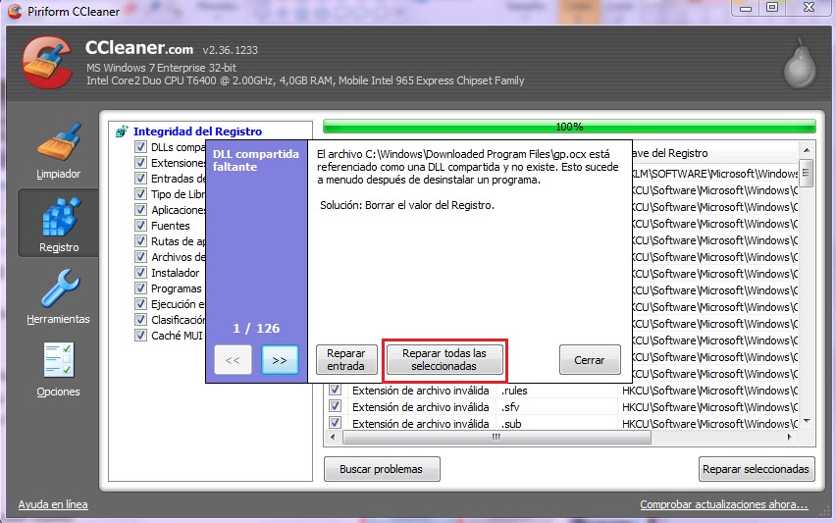Click the vertical scrollbar down arrow
This screenshot has width=836, height=523.
coord(807,421)
